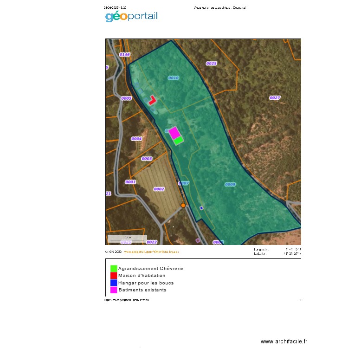Click legend text "Maison d'habitation"
The height and width of the screenshot is (348, 348).
pyautogui.click(x=142, y=276)
